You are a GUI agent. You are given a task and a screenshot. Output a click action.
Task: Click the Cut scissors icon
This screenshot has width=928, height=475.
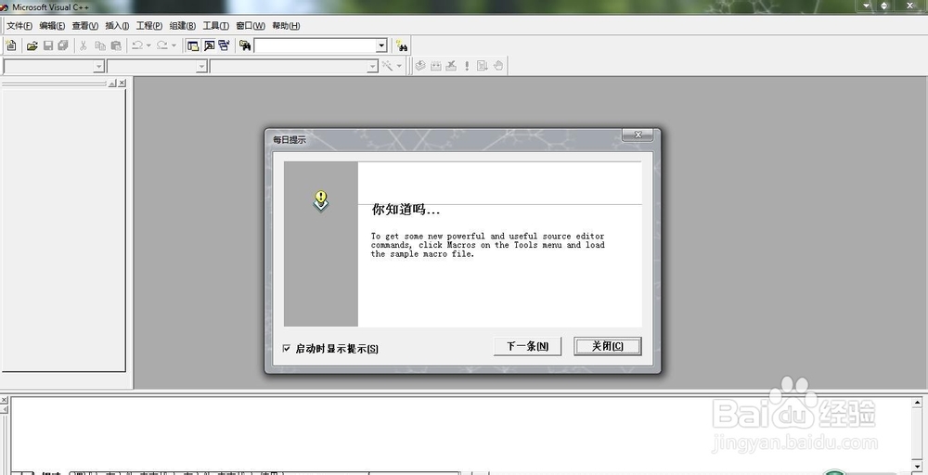pos(84,45)
